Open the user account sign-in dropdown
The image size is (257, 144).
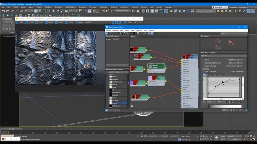coord(220,7)
